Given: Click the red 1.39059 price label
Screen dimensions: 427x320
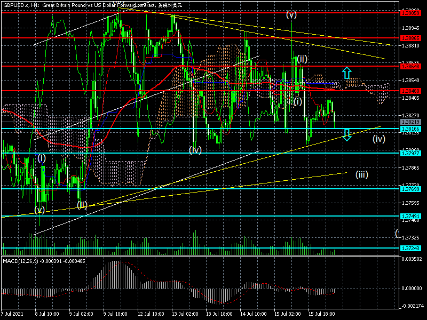Looking at the screenshot, I should coord(410,12).
